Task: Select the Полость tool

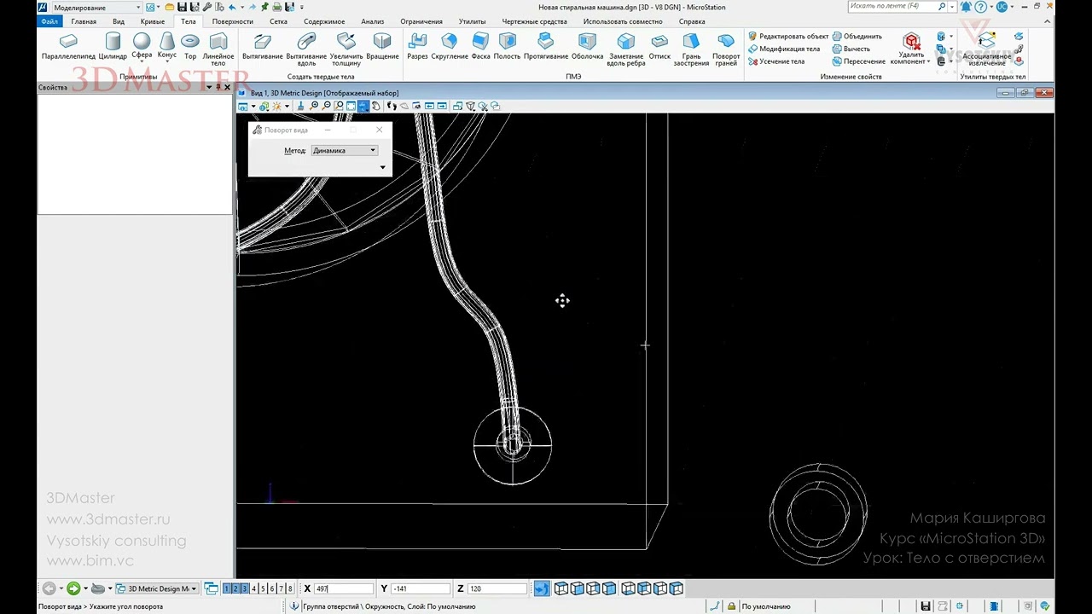Action: pos(507,46)
